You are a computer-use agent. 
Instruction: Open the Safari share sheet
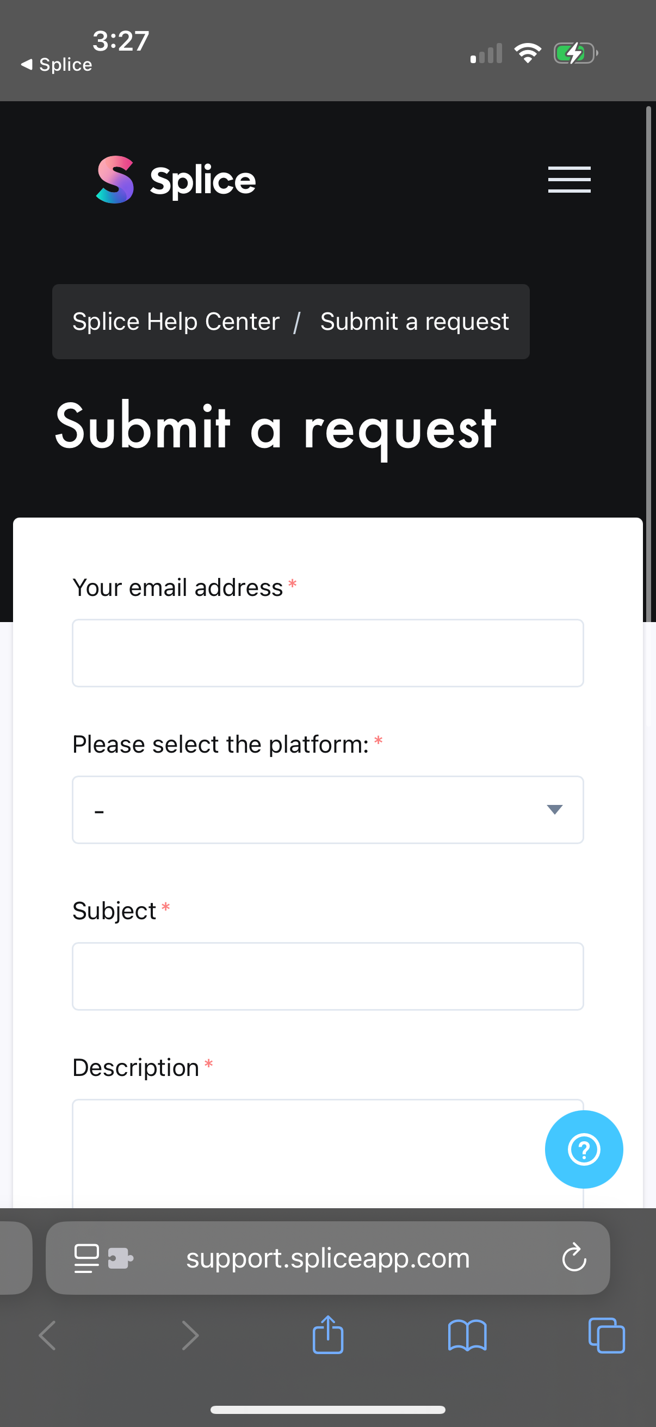click(327, 1335)
